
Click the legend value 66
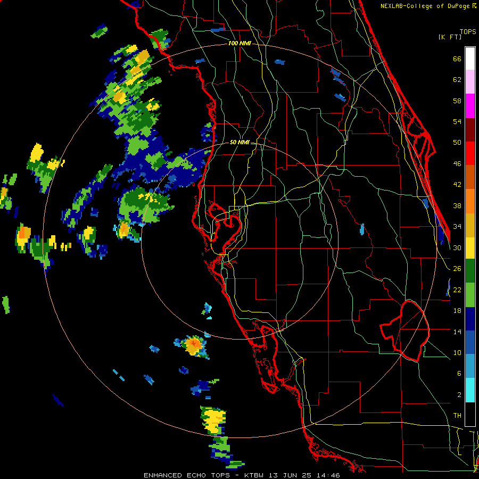[457, 59]
